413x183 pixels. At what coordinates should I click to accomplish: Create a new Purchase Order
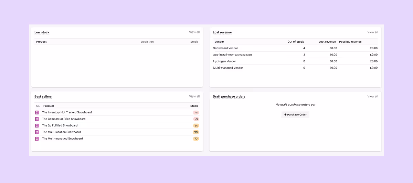point(295,115)
